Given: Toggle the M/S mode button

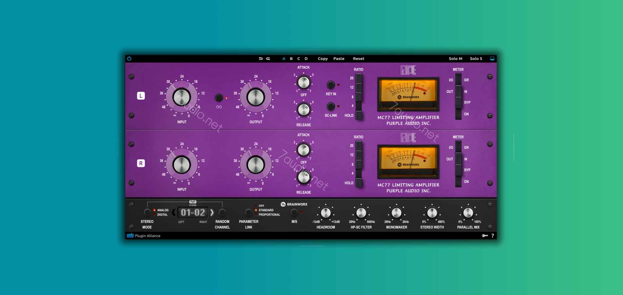Looking at the screenshot, I should click(x=294, y=212).
